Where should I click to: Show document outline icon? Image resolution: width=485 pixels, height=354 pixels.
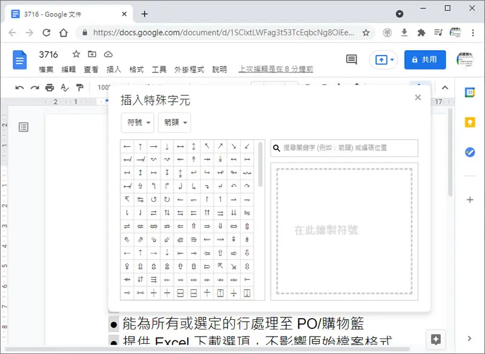click(x=23, y=127)
